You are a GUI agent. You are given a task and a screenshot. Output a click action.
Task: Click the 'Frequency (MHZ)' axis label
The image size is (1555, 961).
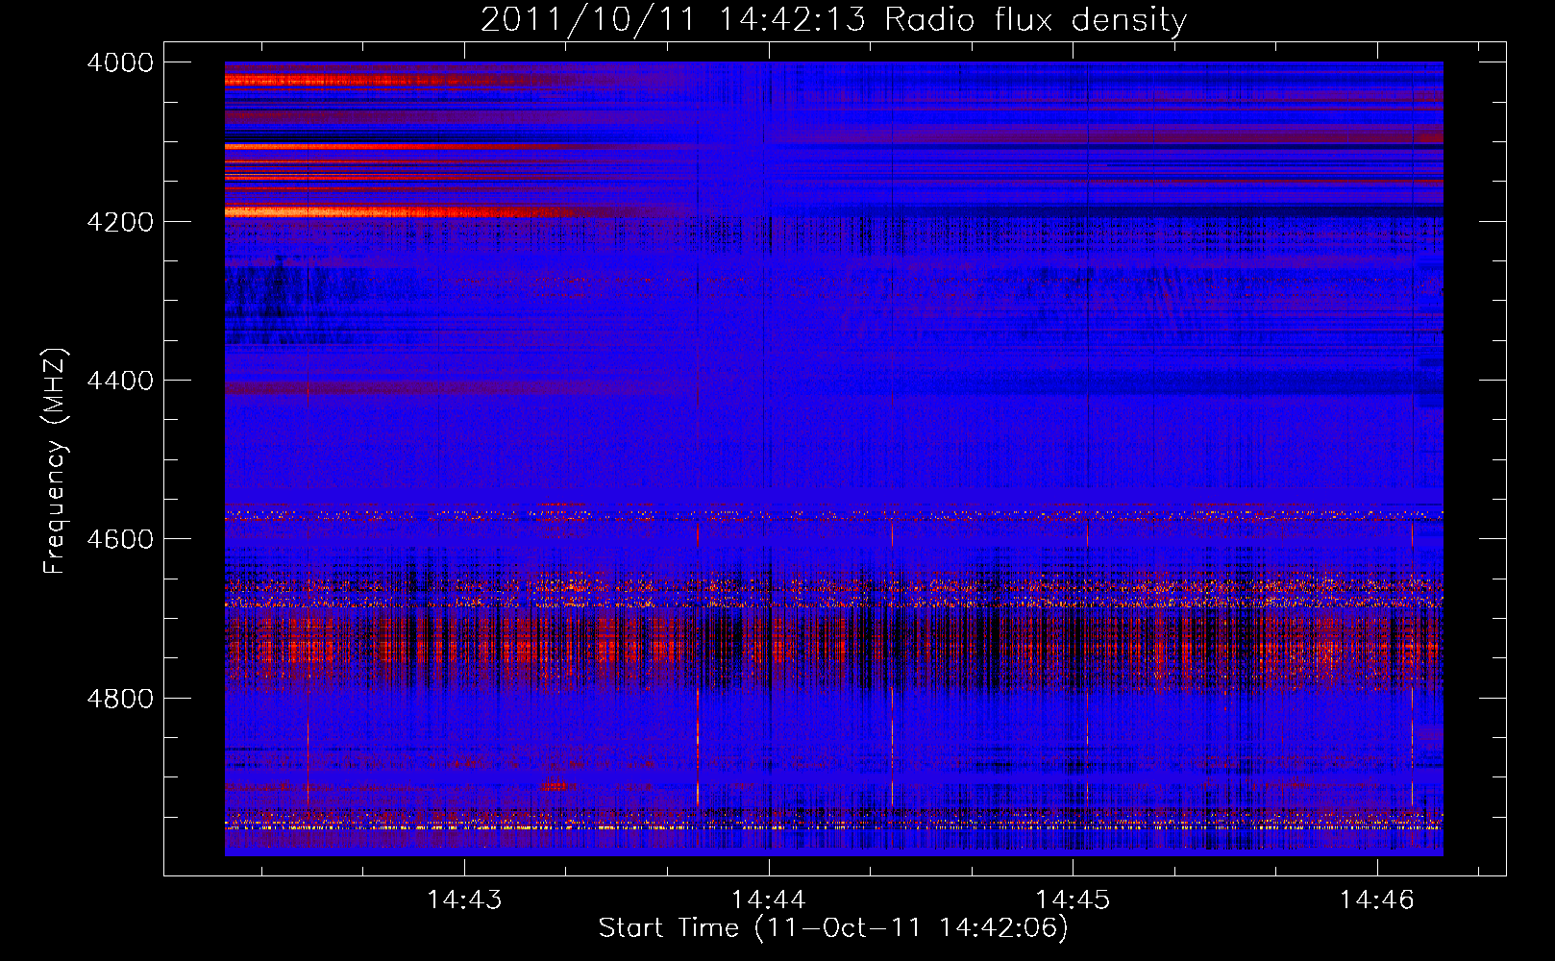coord(55,461)
